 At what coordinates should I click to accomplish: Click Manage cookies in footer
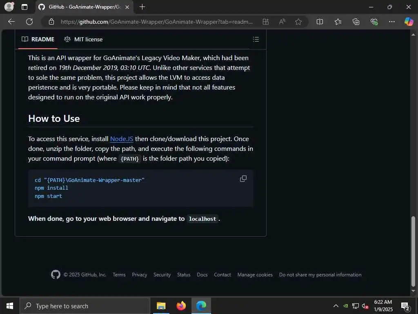pyautogui.click(x=255, y=275)
